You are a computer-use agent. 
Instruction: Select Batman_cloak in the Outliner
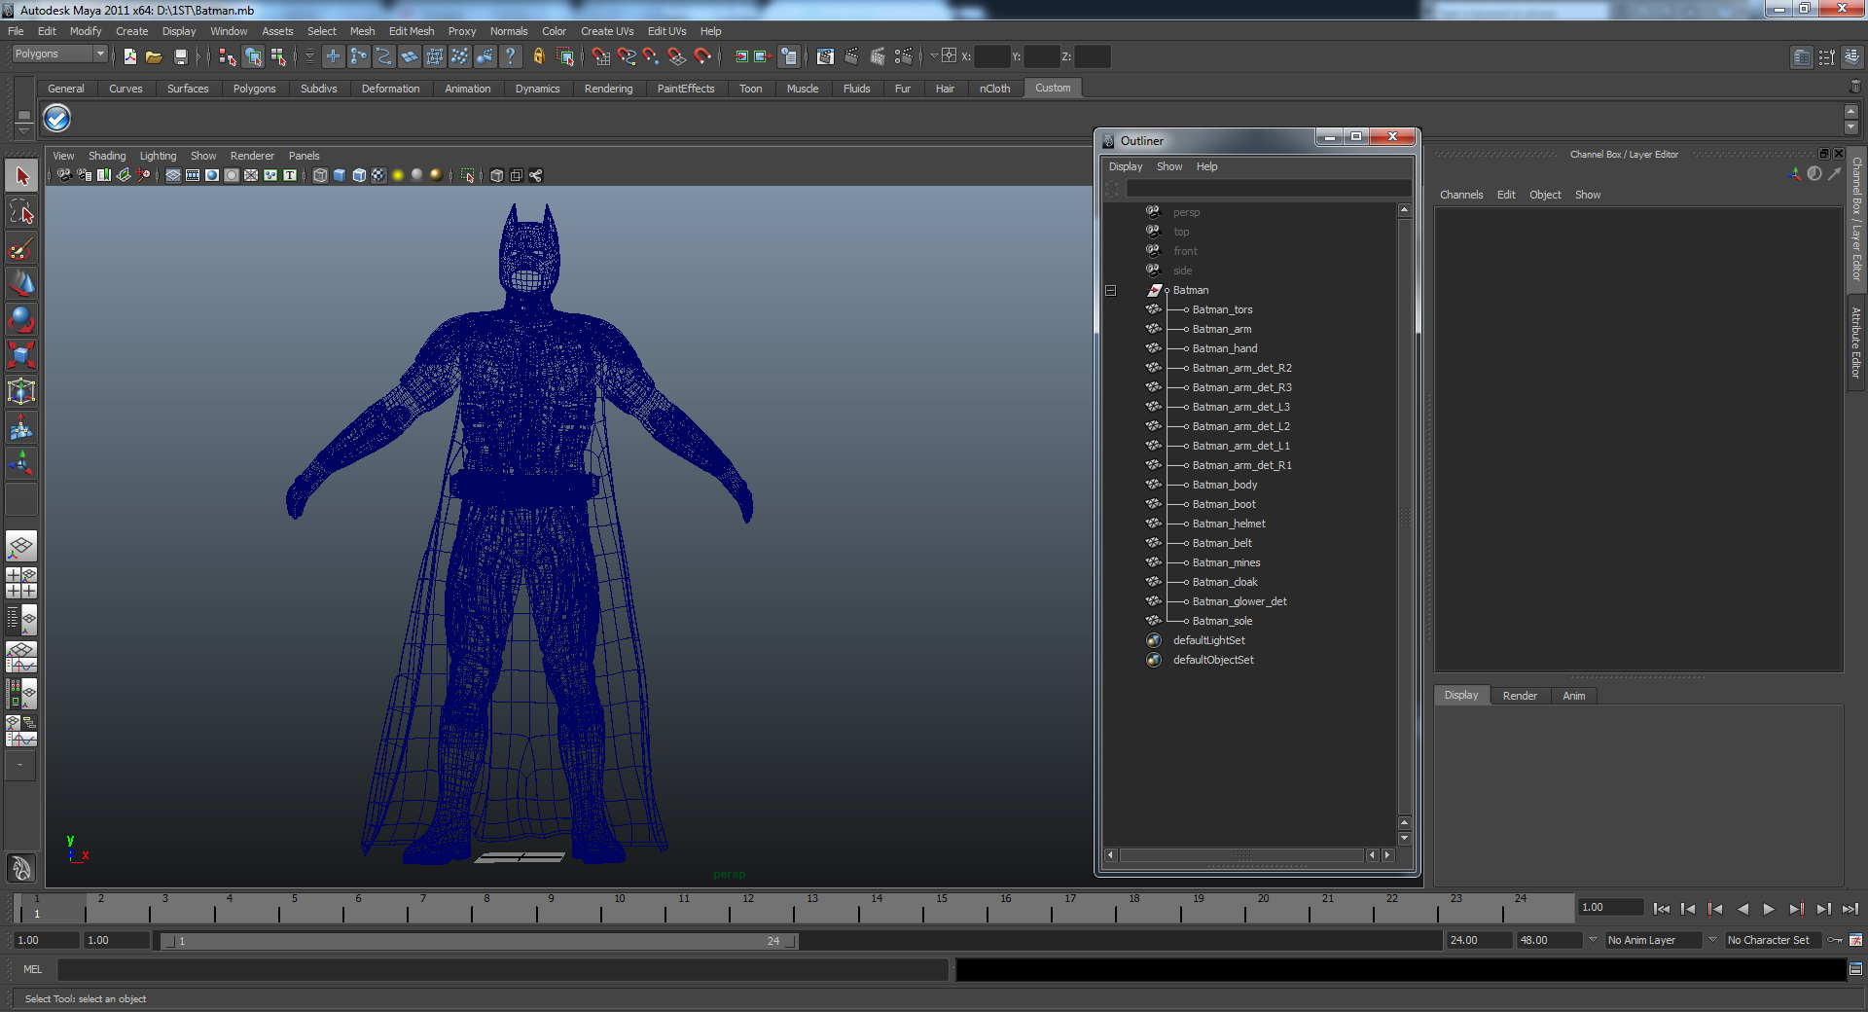tap(1225, 582)
